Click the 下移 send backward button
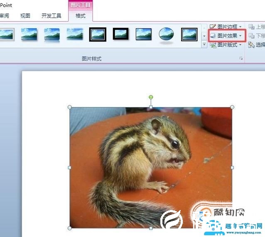This screenshot has height=237, width=265. (257, 36)
